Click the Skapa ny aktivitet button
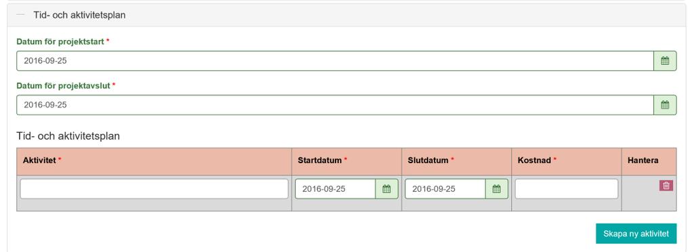 (x=636, y=234)
